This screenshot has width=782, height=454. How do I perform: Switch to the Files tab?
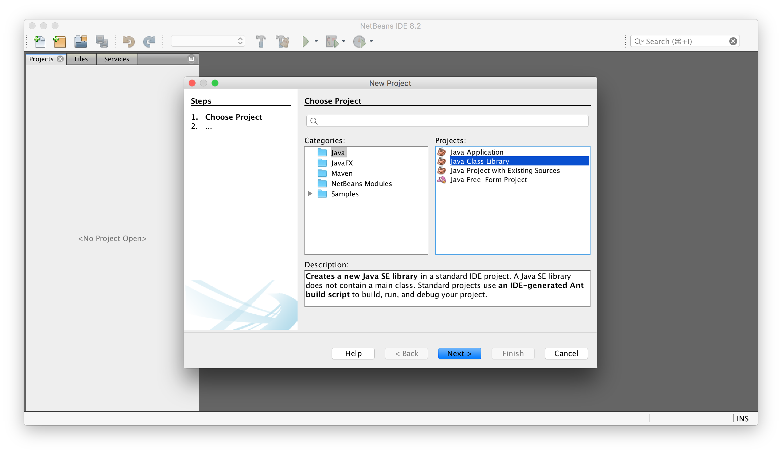coord(81,59)
